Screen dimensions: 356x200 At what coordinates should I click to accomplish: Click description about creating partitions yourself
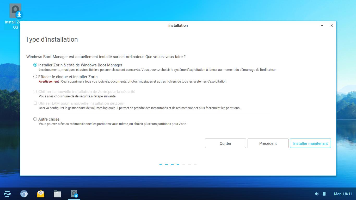pyautogui.click(x=113, y=124)
